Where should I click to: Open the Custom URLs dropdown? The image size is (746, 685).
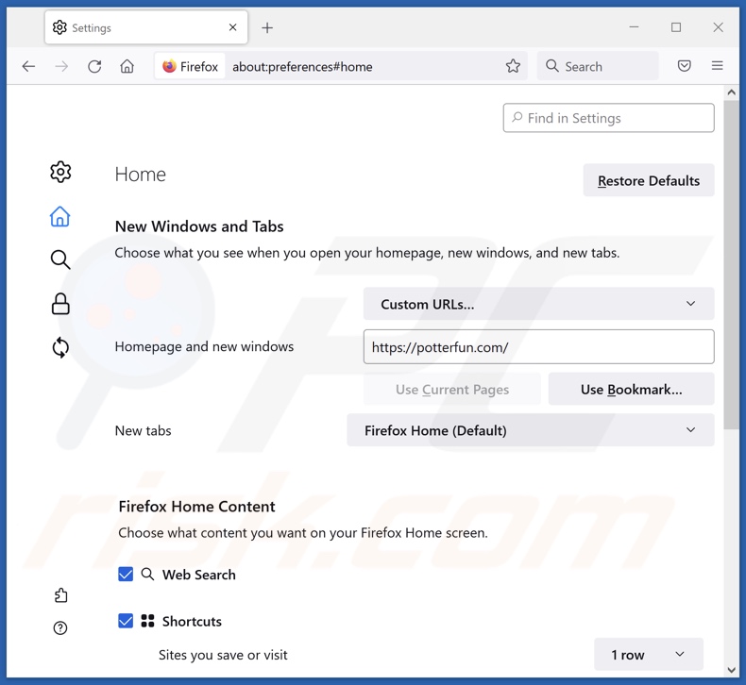538,304
